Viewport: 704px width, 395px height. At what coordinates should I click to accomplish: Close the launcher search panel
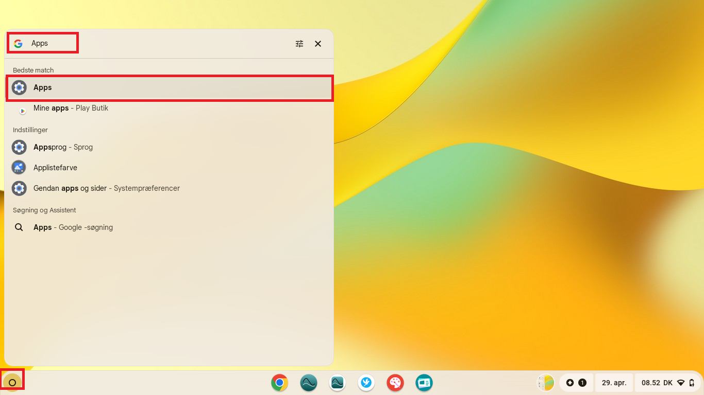[318, 44]
